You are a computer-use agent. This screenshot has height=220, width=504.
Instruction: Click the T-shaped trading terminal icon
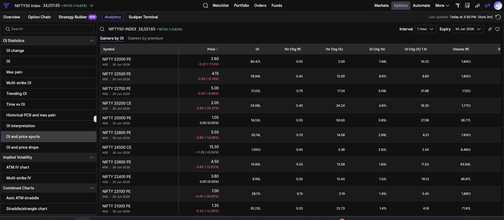point(458,6)
